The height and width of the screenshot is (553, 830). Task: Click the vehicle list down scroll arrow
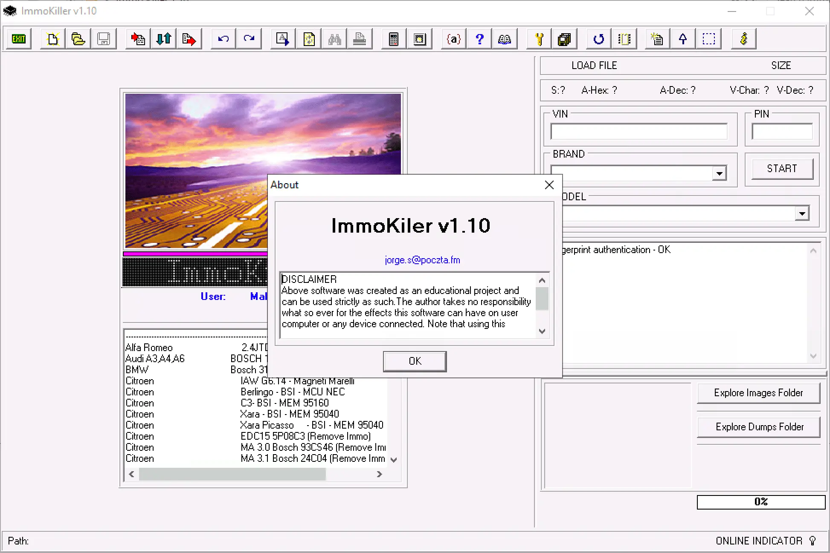coord(394,460)
